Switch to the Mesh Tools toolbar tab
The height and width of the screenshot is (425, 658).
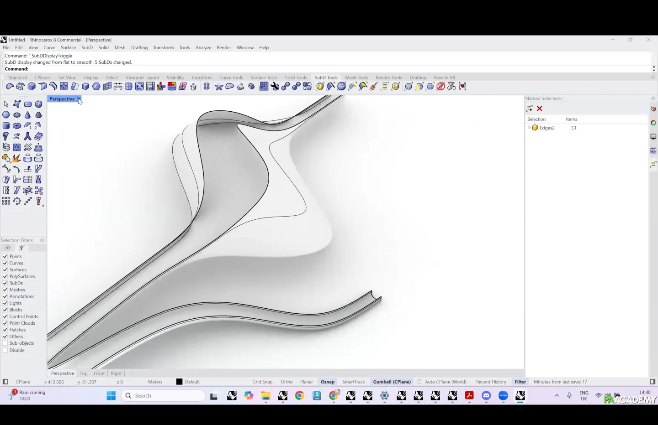click(x=356, y=78)
